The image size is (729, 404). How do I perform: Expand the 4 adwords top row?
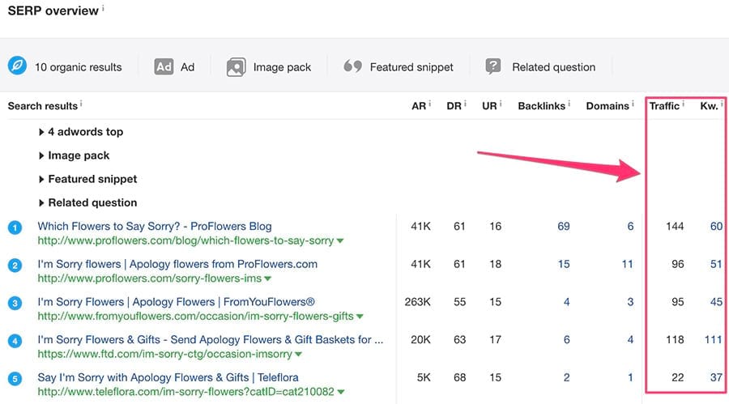[42, 132]
